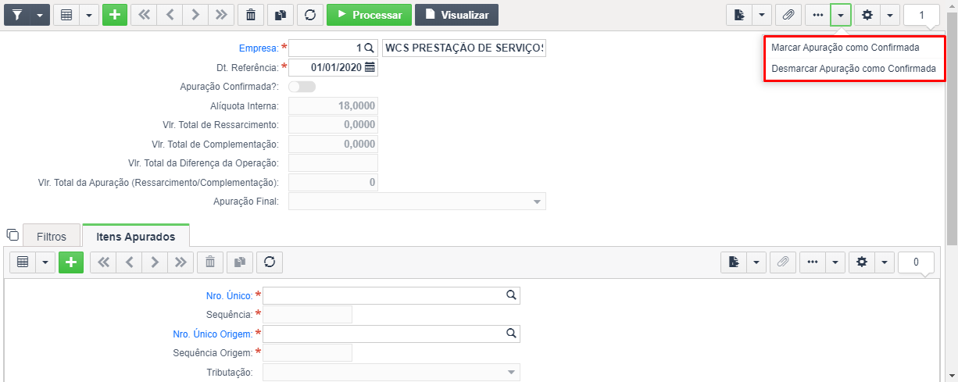Image resolution: width=958 pixels, height=382 pixels.
Task: Click the Nro. Único input field
Action: [391, 295]
